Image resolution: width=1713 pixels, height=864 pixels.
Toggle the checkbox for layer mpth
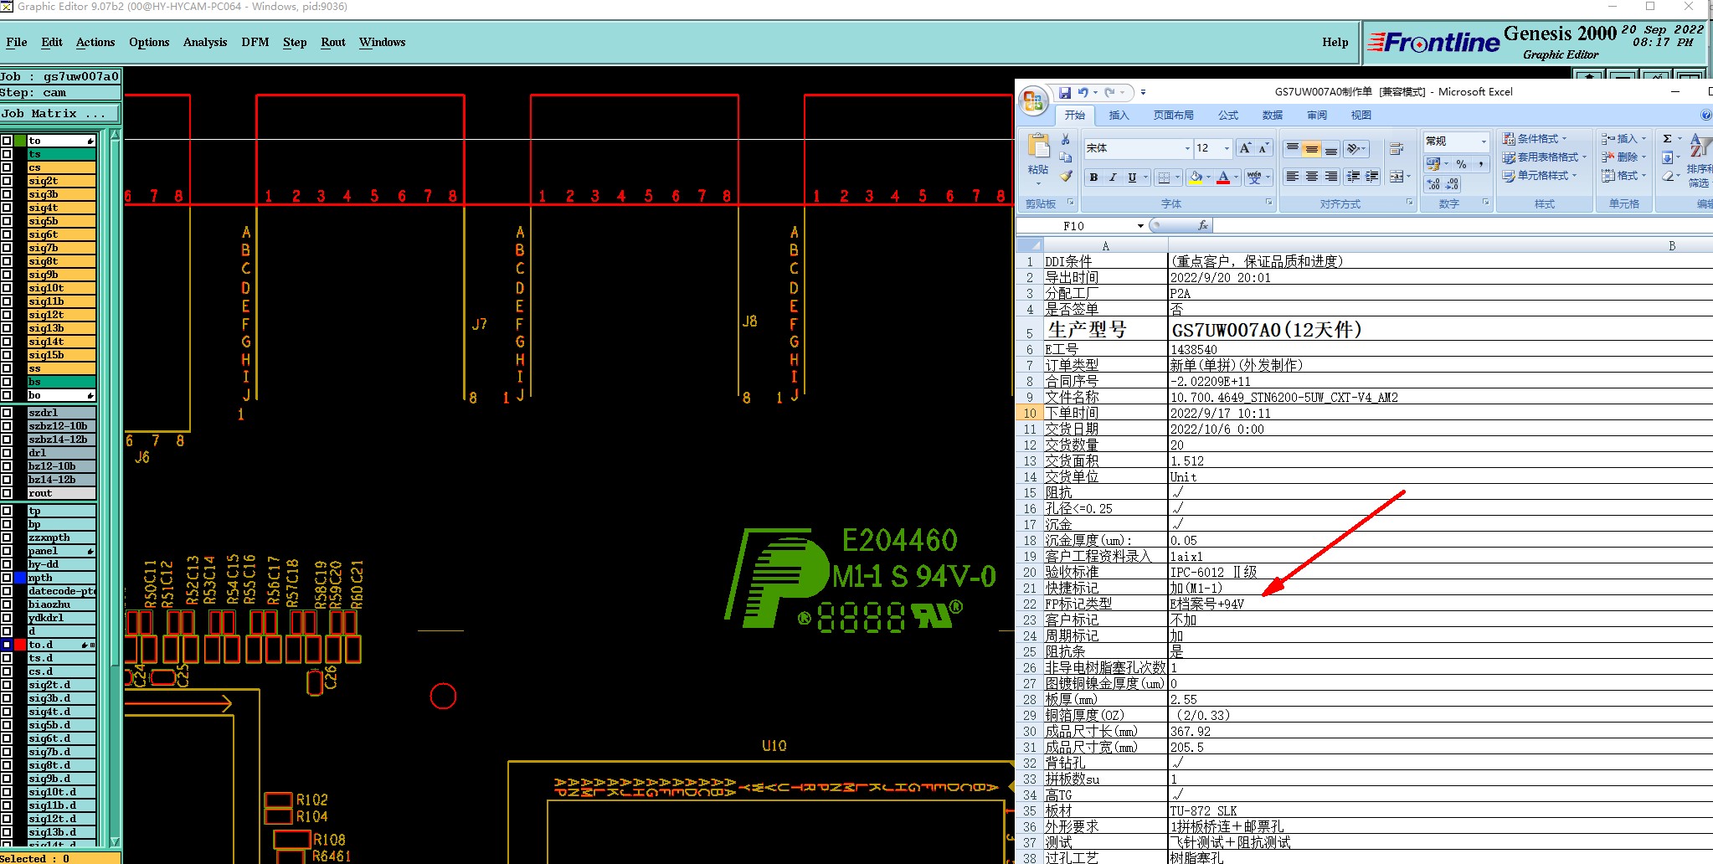[7, 578]
